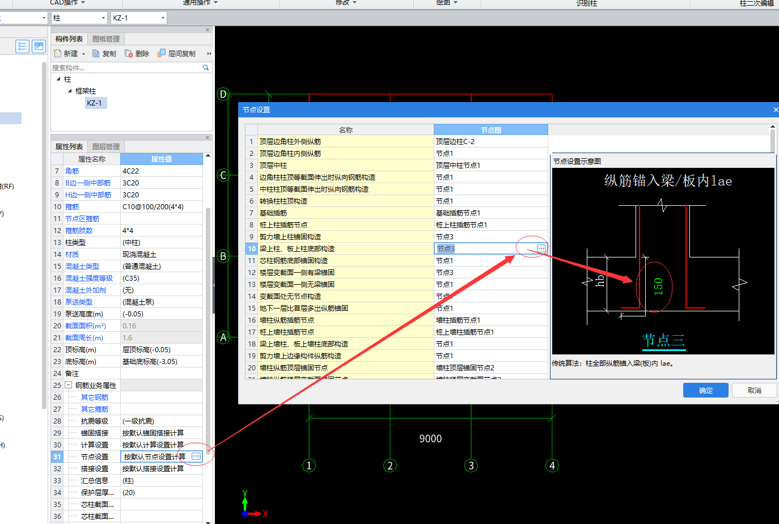Click the 删除 delete component button

[x=137, y=53]
